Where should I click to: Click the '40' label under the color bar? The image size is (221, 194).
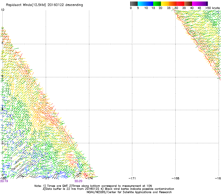tap(192, 8)
